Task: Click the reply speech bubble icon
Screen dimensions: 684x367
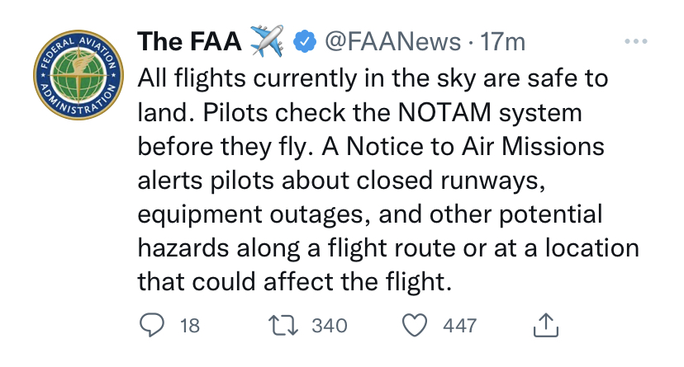Action: coord(150,326)
